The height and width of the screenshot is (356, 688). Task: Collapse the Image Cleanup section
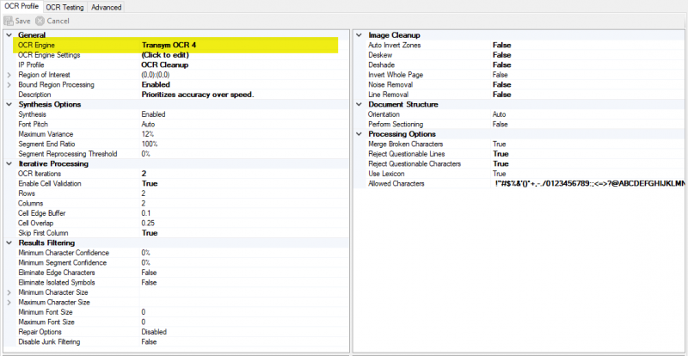tap(359, 35)
